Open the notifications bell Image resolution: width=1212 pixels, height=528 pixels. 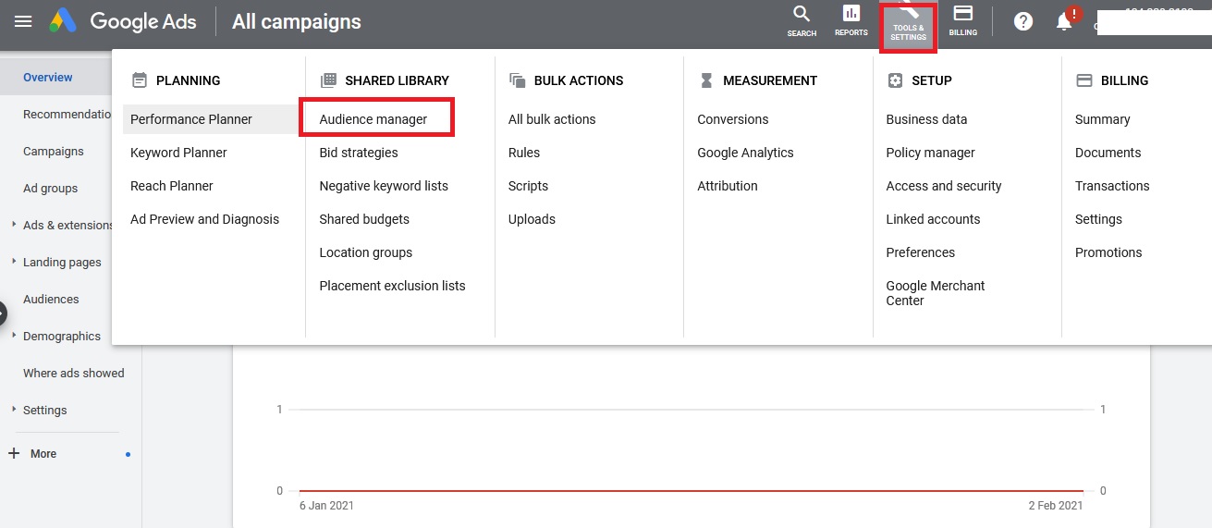pos(1064,21)
